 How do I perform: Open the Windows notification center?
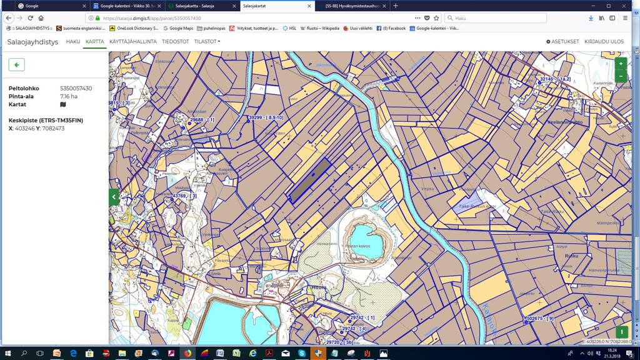point(629,353)
